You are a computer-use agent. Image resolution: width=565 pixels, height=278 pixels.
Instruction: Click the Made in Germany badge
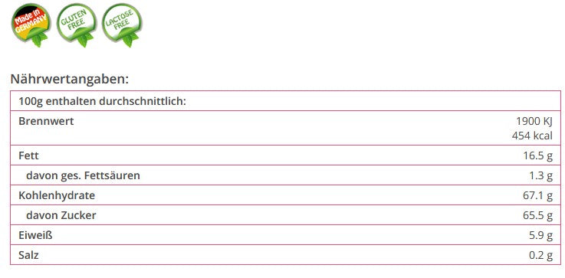[x=31, y=25]
